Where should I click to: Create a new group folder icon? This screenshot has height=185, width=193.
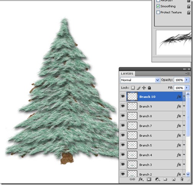[x=165, y=179]
